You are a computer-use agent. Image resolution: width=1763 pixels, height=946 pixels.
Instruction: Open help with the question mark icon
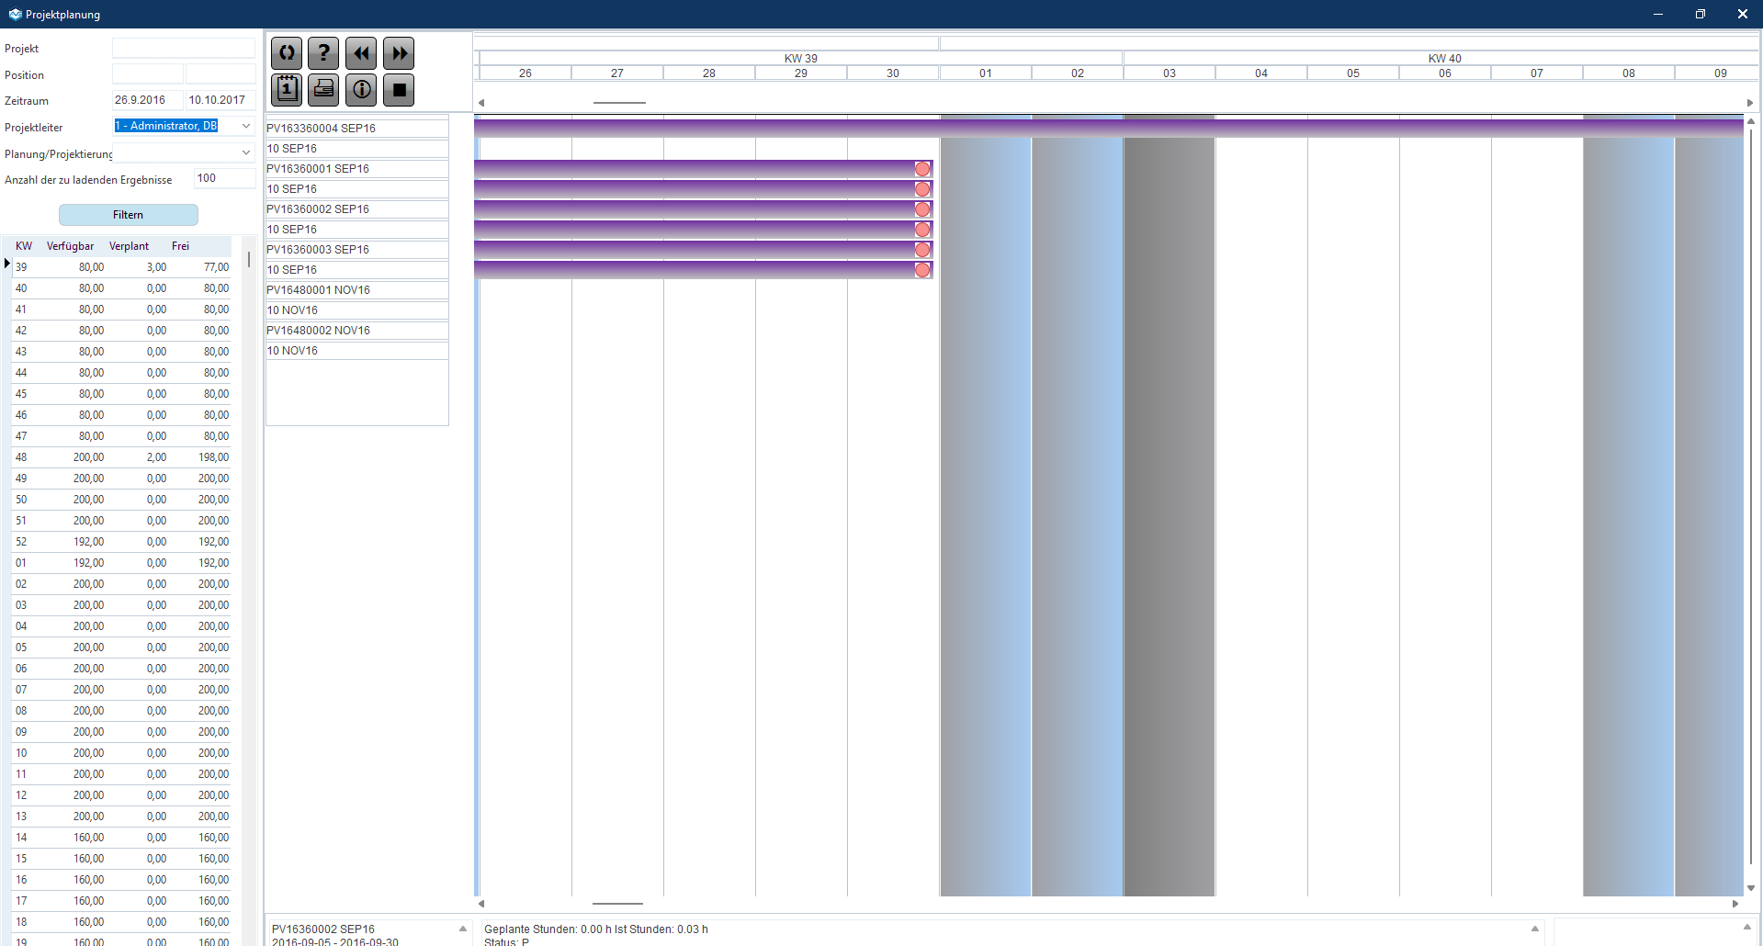(x=323, y=53)
